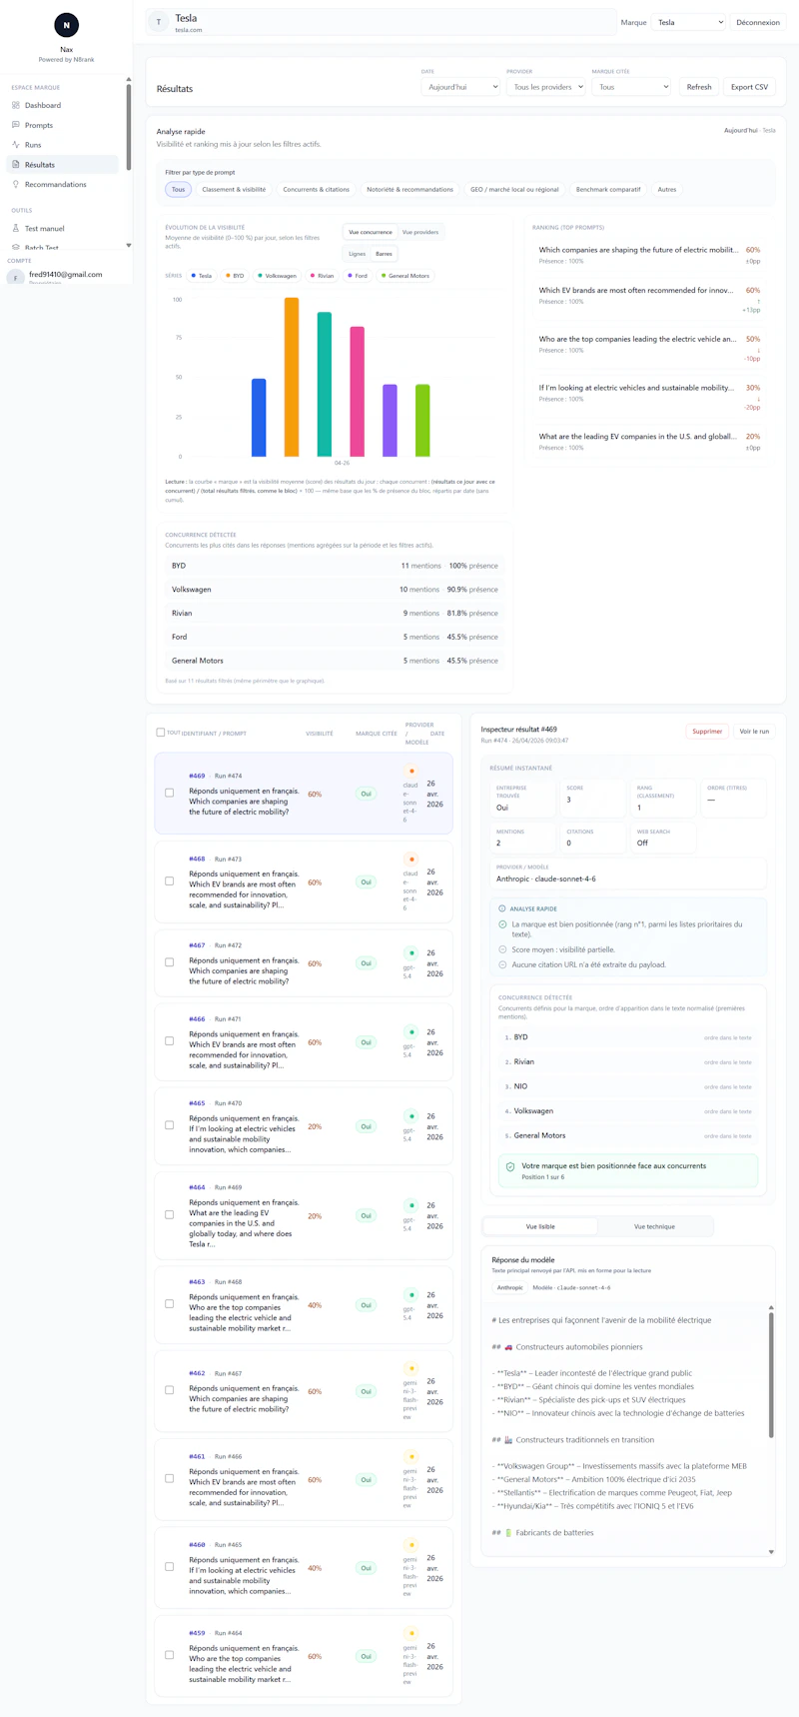Viewport: 799px width, 1717px height.
Task: Click the Tesla brand 'T' avatar
Action: (x=158, y=22)
